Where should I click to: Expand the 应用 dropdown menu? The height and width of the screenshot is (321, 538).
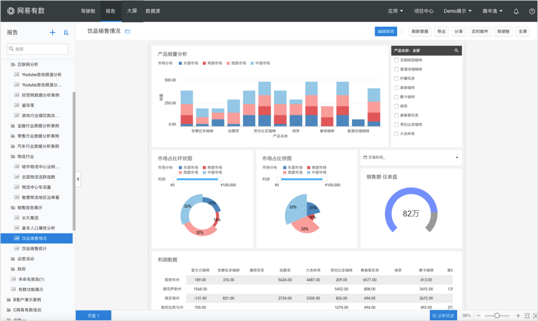tap(395, 11)
